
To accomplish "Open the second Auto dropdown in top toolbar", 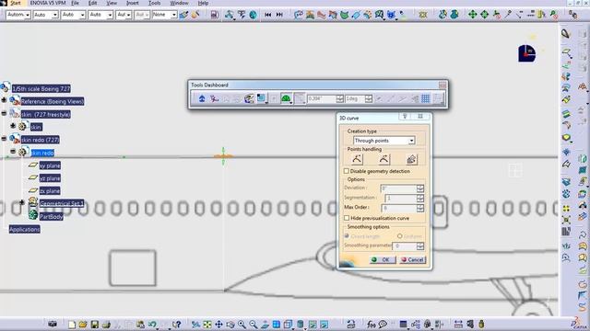I will click(74, 15).
